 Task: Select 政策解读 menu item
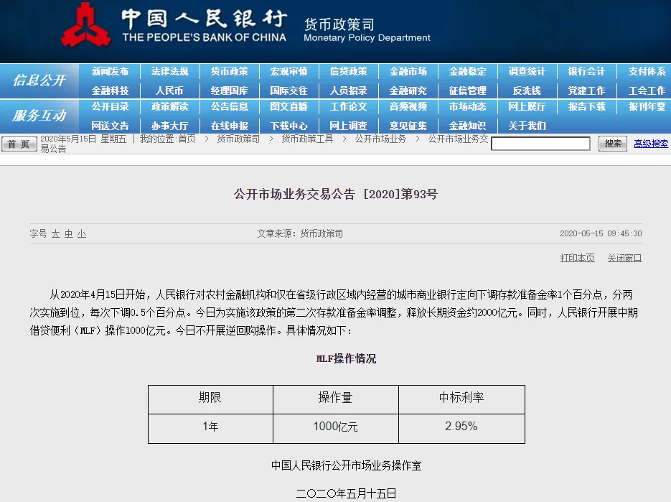tap(169, 107)
